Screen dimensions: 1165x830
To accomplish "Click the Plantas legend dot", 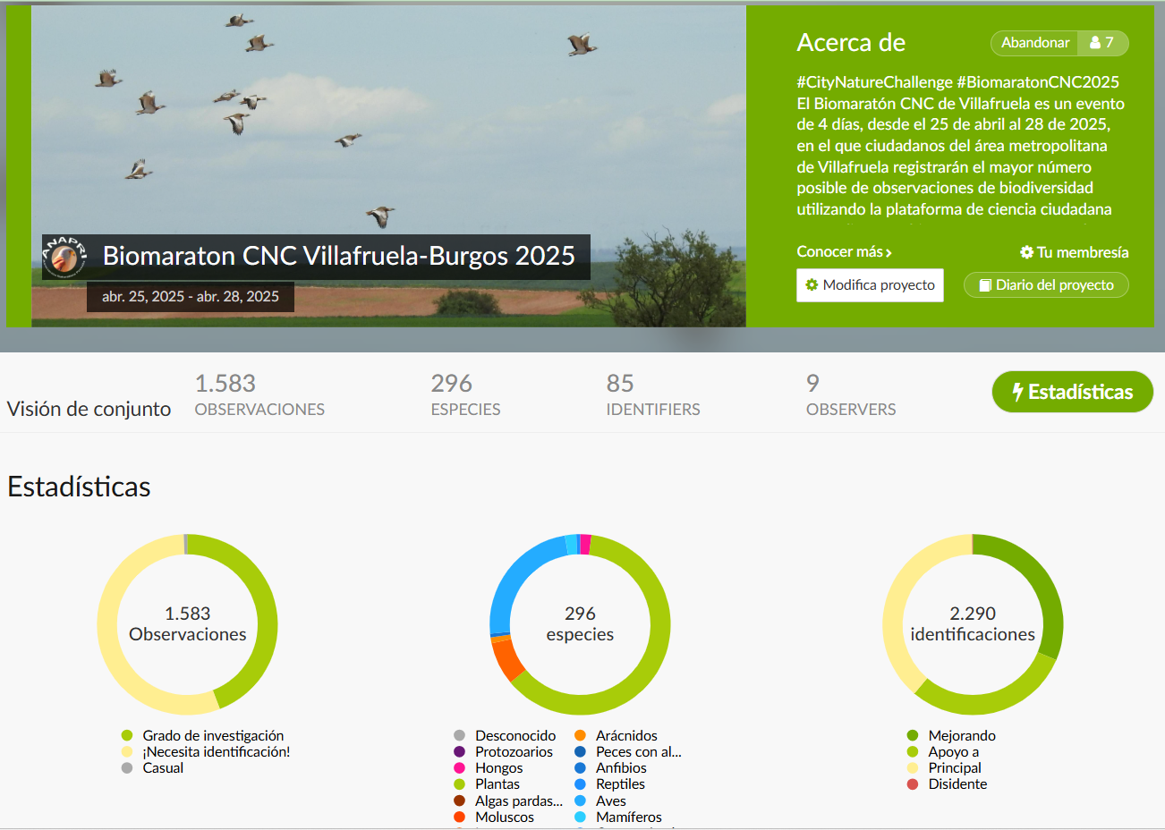I will tap(459, 784).
